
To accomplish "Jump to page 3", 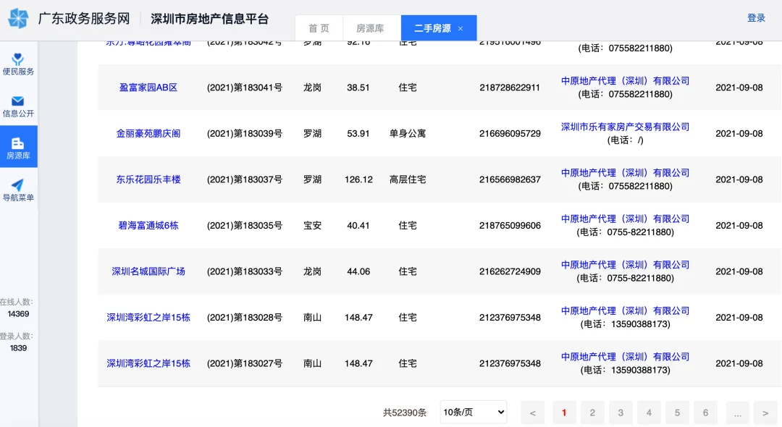I will pos(621,413).
